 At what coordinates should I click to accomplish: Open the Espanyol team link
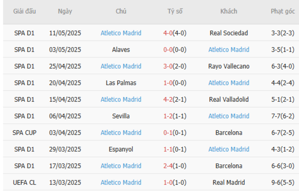[x=121, y=149]
